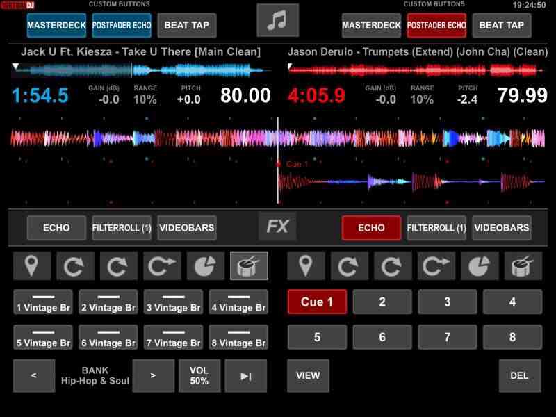Click the Jack U track overview waveform

pyautogui.click(x=139, y=70)
